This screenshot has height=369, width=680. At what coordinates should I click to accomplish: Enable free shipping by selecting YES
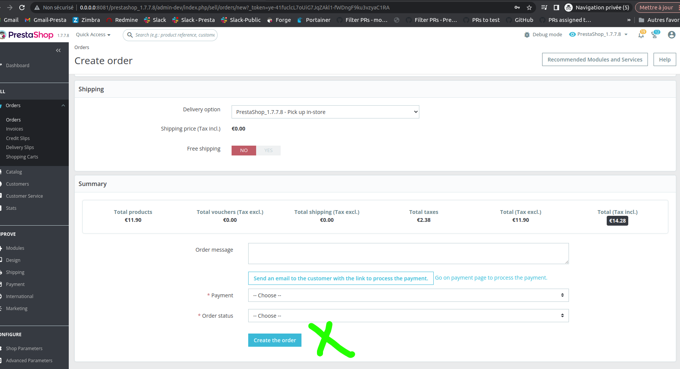(x=268, y=150)
